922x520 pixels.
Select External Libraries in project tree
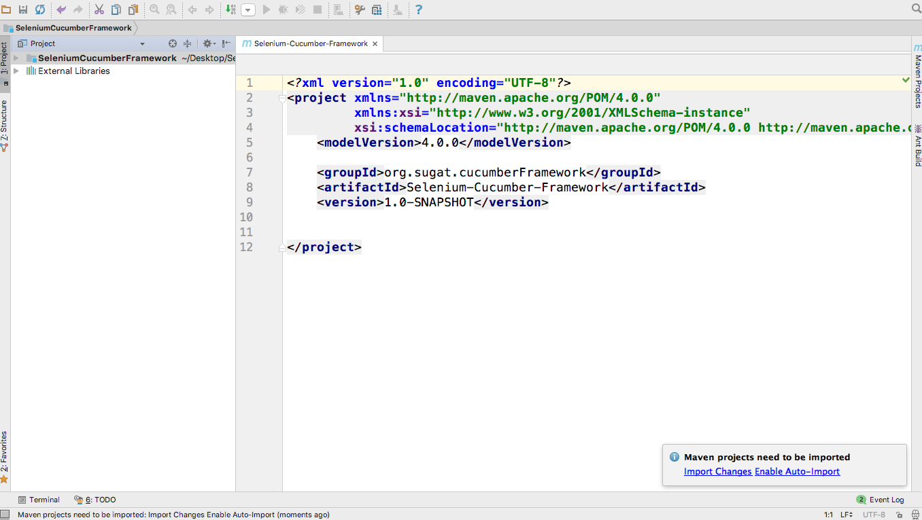coord(73,71)
